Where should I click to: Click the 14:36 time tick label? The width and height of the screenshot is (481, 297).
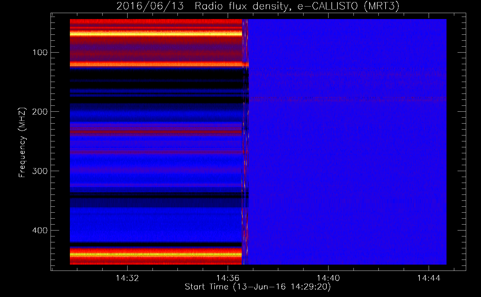228,278
